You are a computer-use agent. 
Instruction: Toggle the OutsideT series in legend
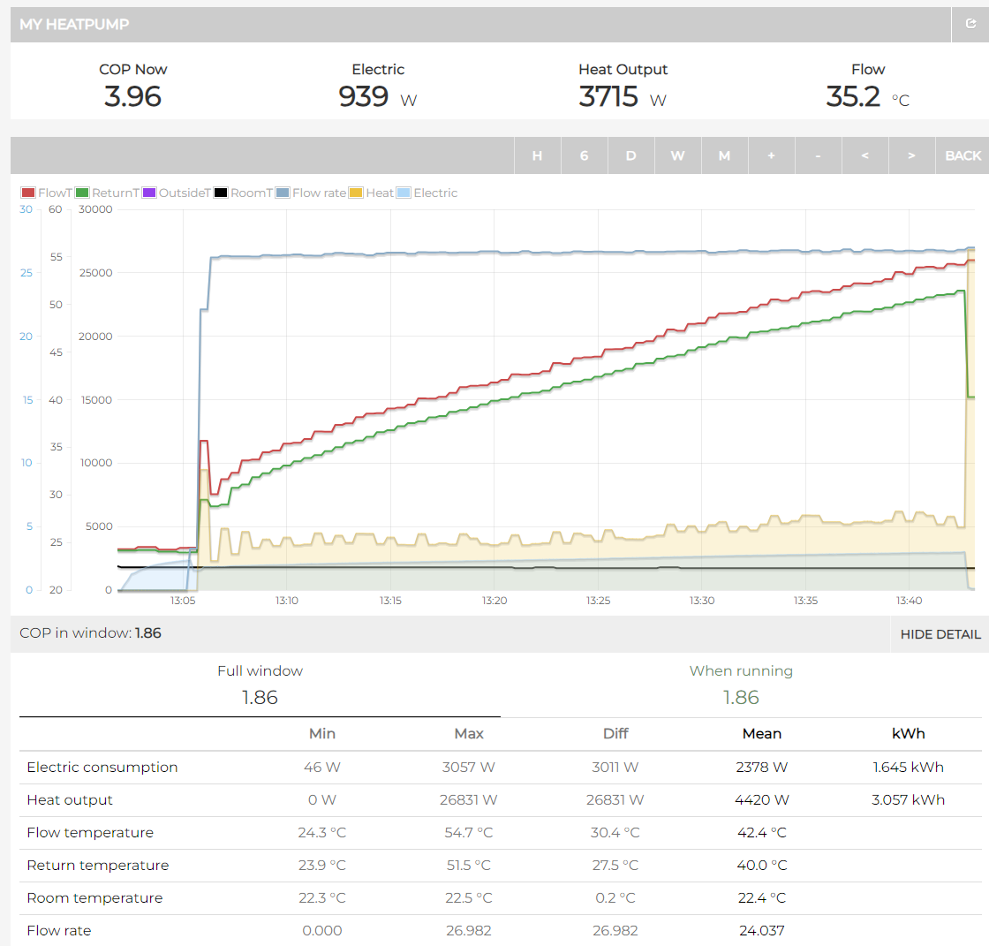(175, 193)
